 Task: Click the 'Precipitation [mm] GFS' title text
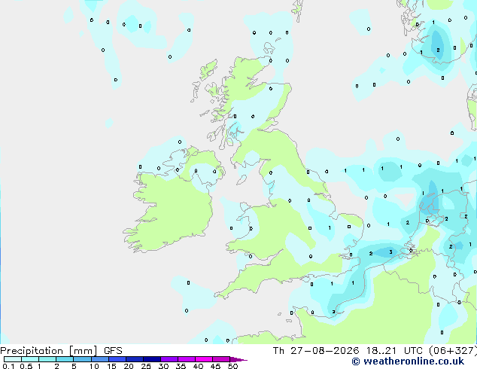[61, 351]
